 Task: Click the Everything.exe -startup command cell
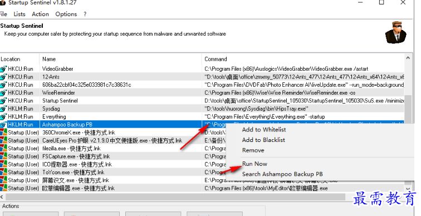point(265,117)
